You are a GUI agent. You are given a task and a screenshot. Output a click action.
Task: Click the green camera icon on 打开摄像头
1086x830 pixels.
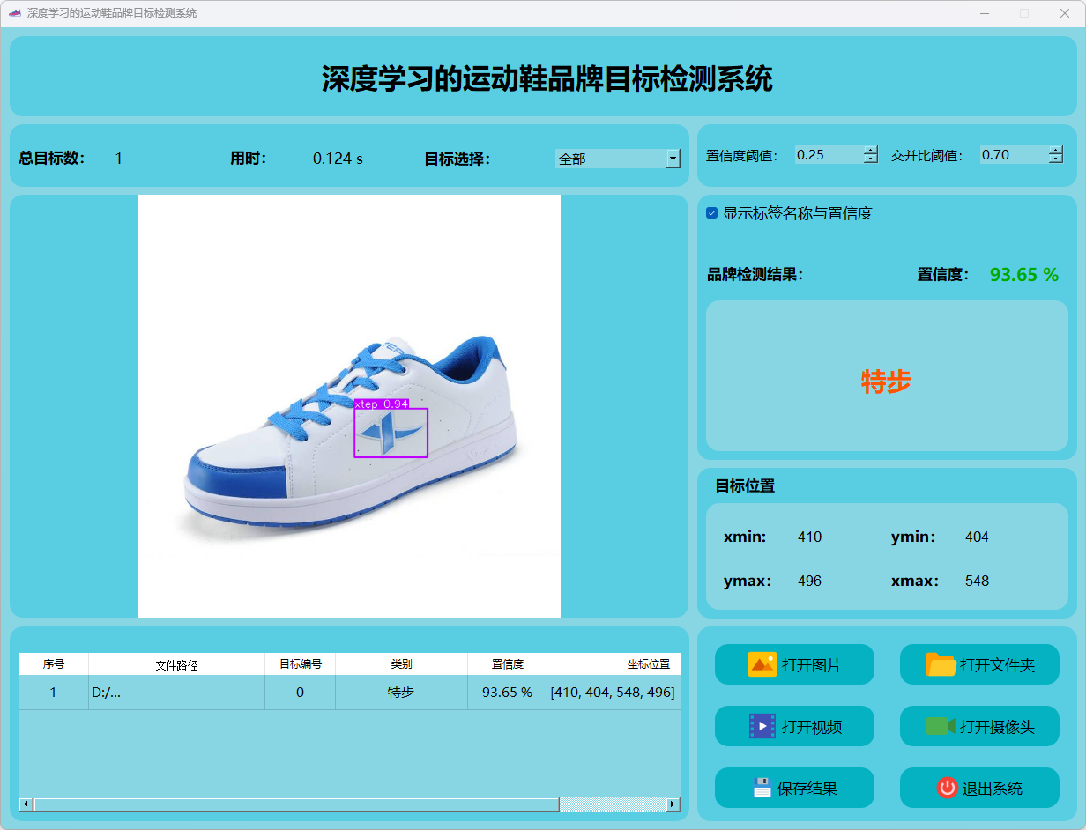click(x=941, y=726)
